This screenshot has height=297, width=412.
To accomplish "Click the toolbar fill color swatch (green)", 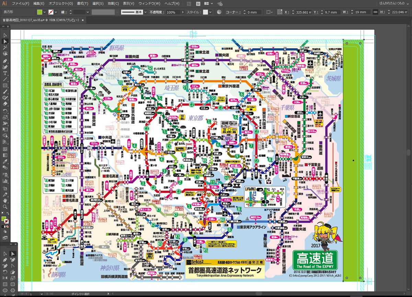I will point(3,218).
